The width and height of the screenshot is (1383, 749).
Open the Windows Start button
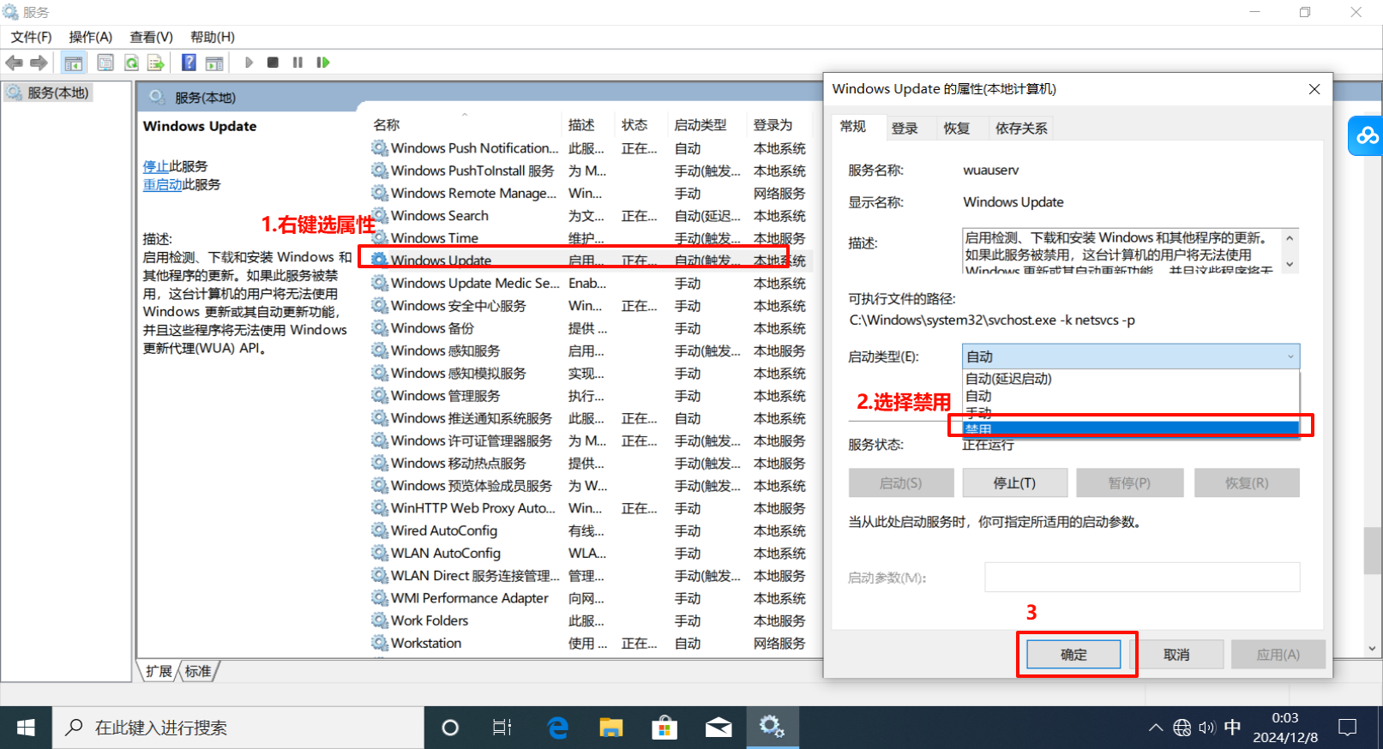click(26, 728)
